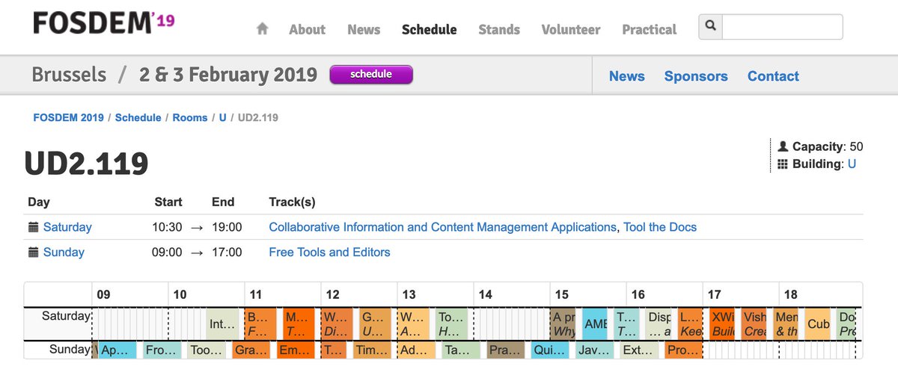Open the Practical navigation item
Image resolution: width=898 pixels, height=381 pixels.
click(x=649, y=30)
